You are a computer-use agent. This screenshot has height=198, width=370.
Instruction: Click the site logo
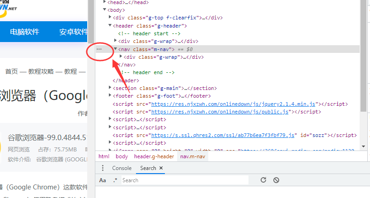9,8
